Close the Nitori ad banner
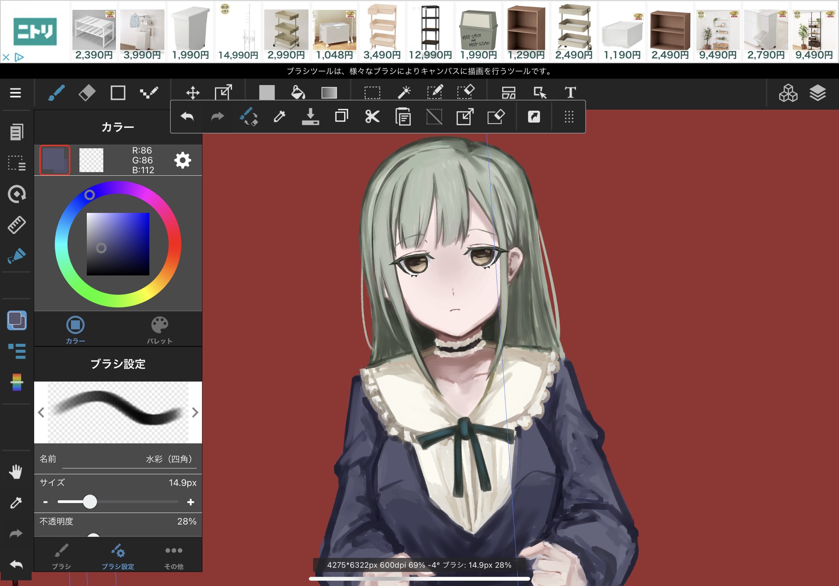The image size is (839, 586). point(6,58)
